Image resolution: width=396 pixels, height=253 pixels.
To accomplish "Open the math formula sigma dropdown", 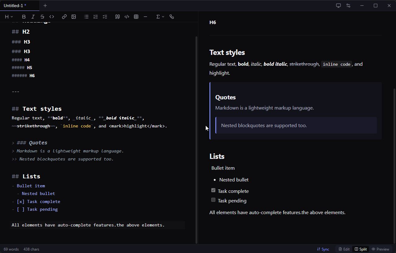I will 160,17.
